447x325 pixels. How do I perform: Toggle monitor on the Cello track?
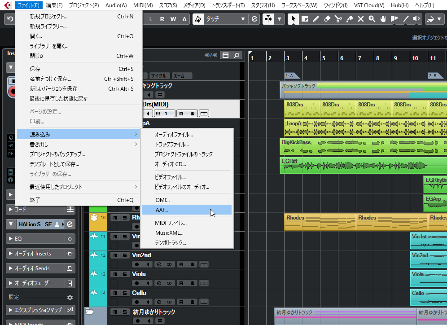pyautogui.click(x=148, y=302)
